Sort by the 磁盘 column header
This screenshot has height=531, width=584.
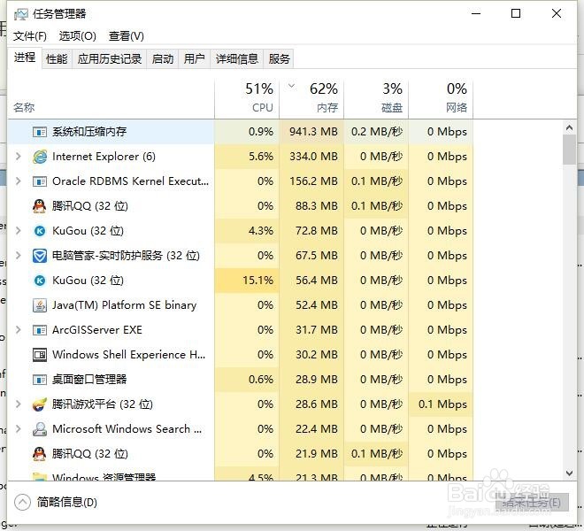376,99
